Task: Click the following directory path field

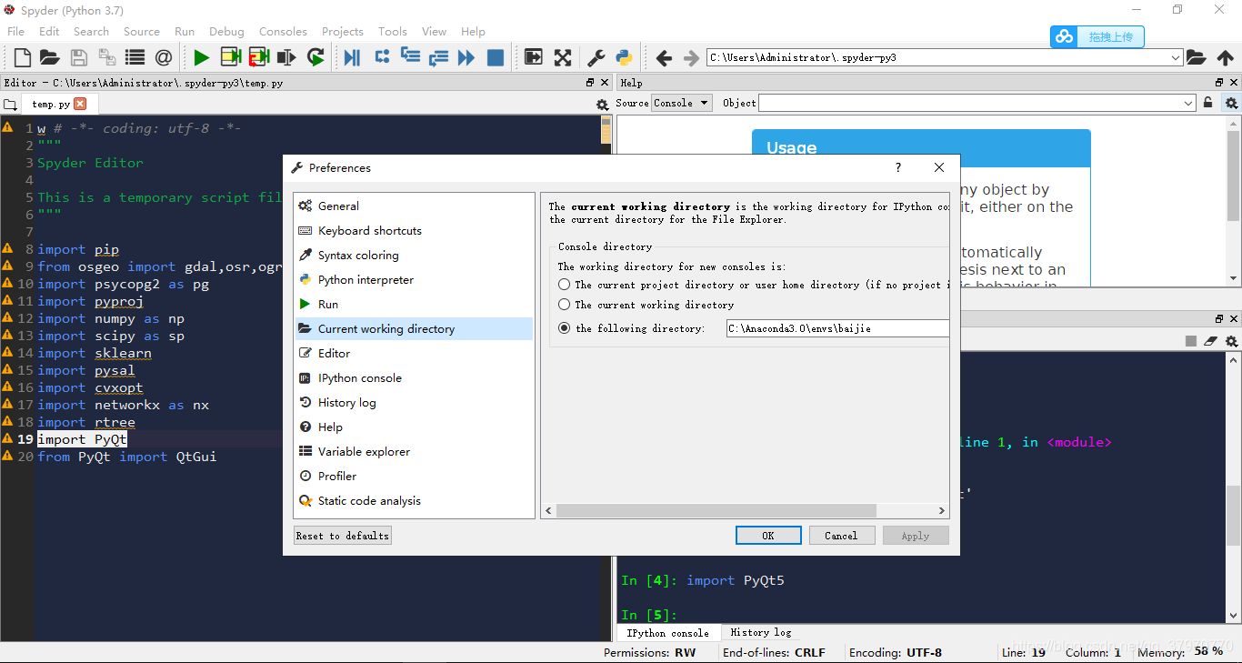Action: [x=837, y=328]
